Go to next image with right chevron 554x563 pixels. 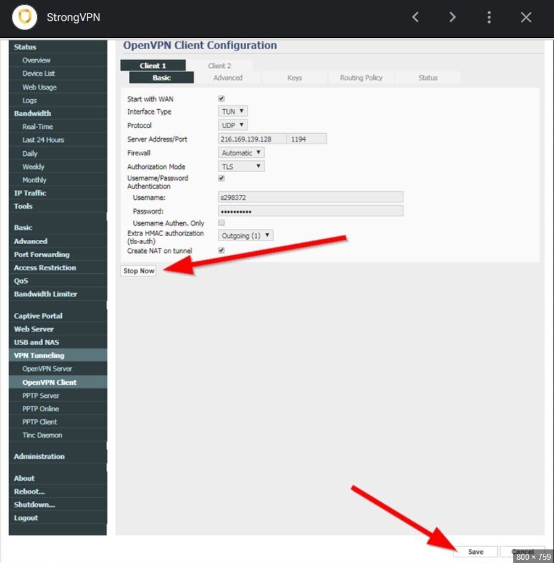click(452, 17)
